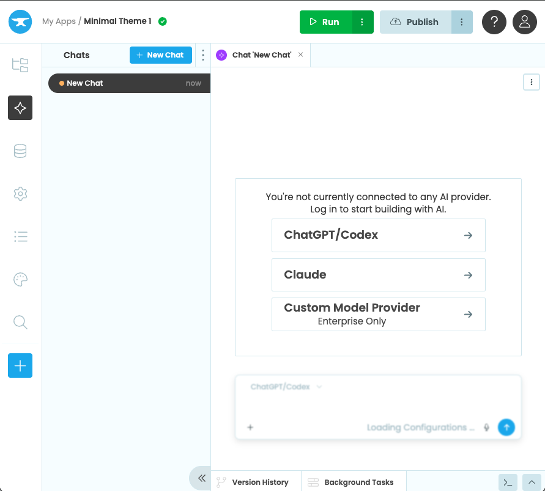Expand the bottom panel with up chevron
Screen dimensions: 545x491
point(532,482)
